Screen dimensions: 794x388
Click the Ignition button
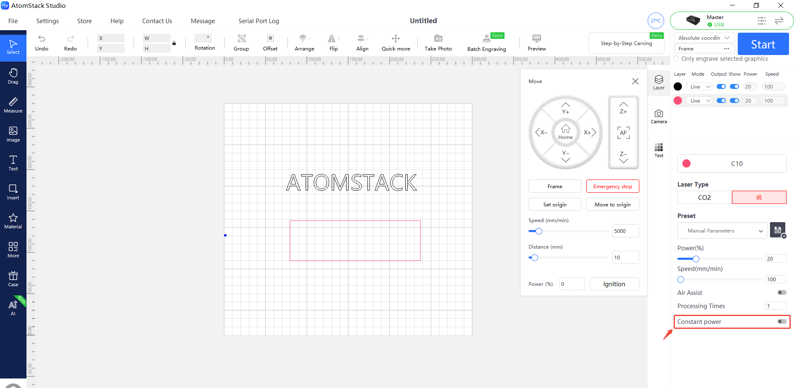(615, 284)
